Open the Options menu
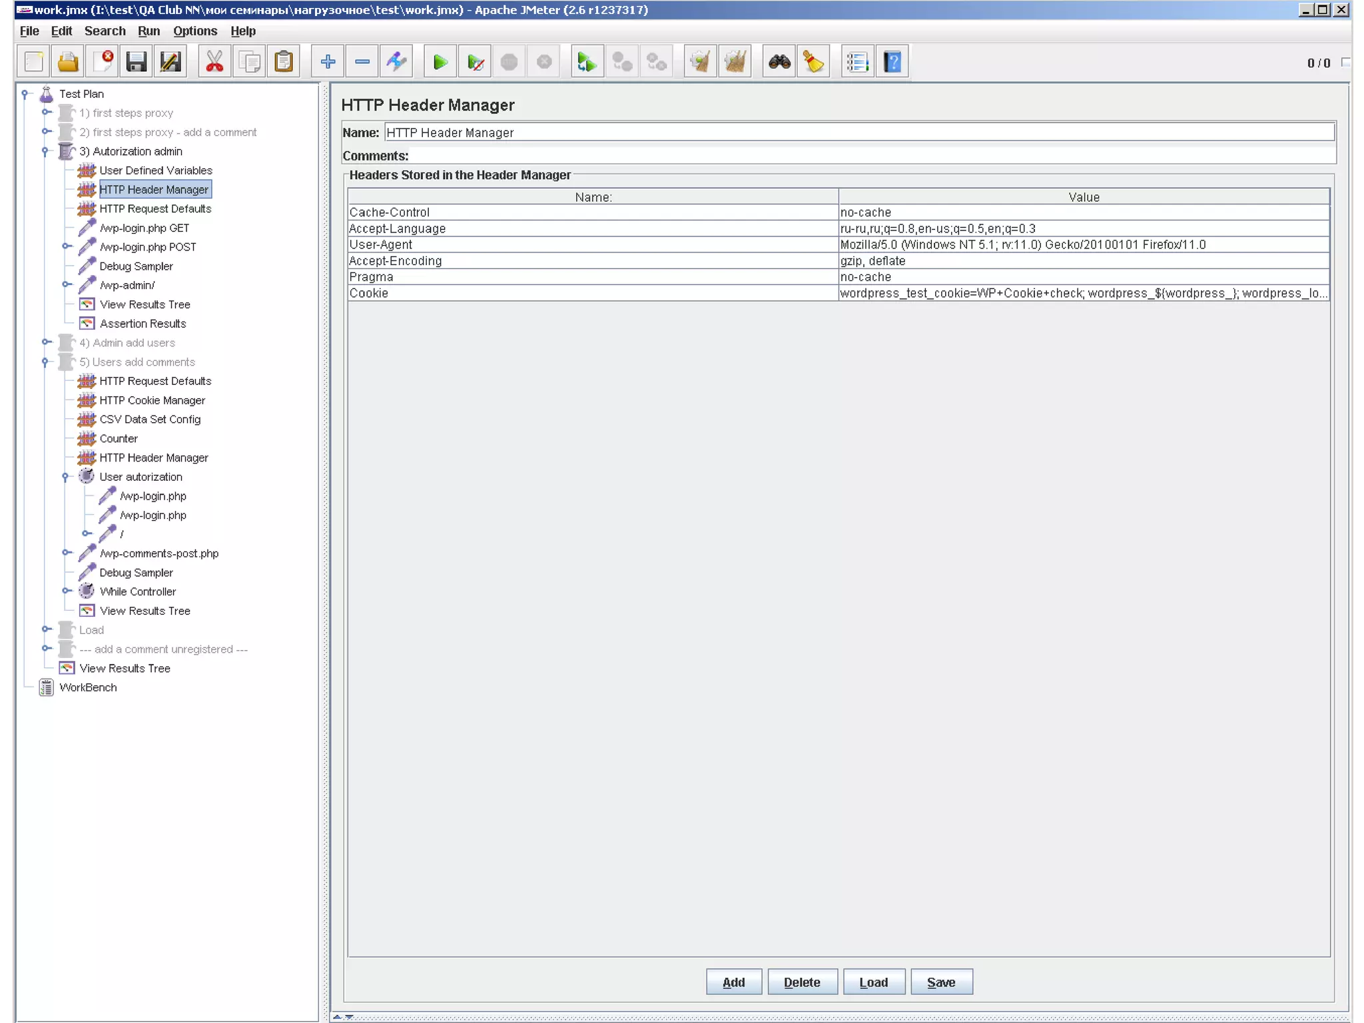The width and height of the screenshot is (1364, 1023). pyautogui.click(x=194, y=31)
